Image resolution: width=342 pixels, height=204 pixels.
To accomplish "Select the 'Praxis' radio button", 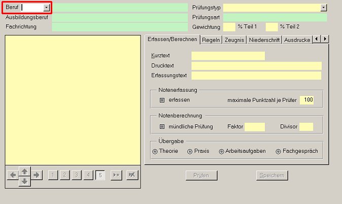I will coord(190,151).
